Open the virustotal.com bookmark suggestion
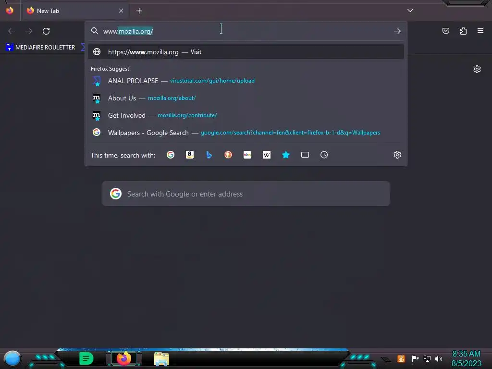This screenshot has width=492, height=369. (x=246, y=81)
